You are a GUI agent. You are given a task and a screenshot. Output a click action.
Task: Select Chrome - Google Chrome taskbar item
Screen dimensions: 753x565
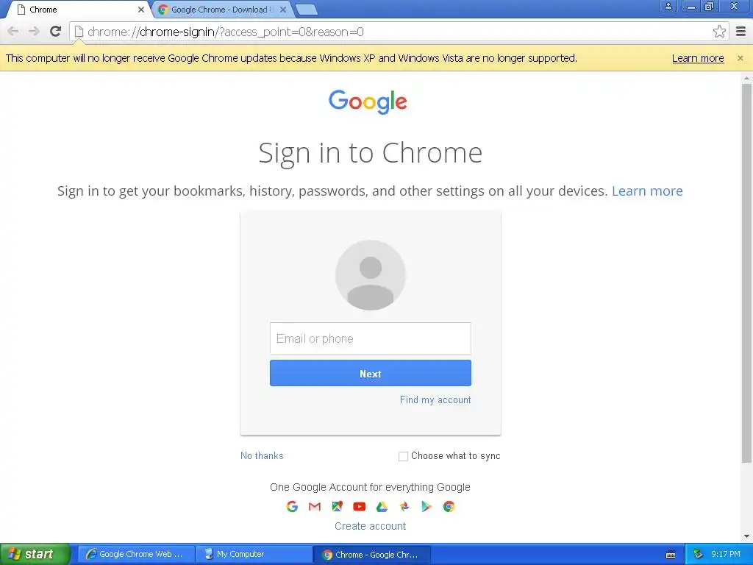point(371,555)
